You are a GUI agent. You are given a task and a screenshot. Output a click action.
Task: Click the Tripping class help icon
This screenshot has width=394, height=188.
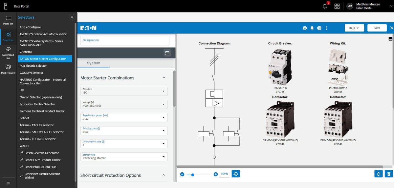pyautogui.click(x=98, y=128)
